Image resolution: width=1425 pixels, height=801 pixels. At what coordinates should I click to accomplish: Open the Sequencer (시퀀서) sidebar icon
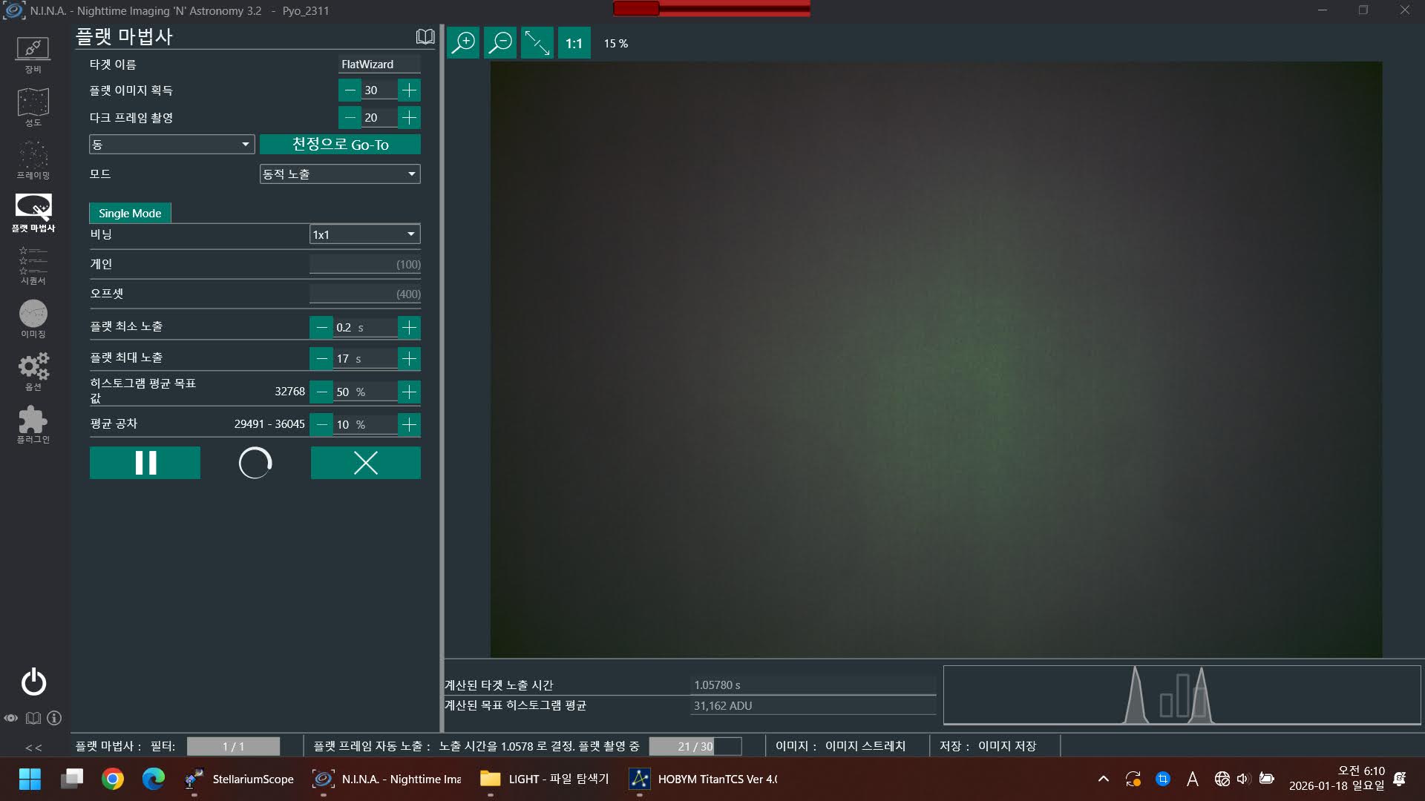(x=33, y=266)
